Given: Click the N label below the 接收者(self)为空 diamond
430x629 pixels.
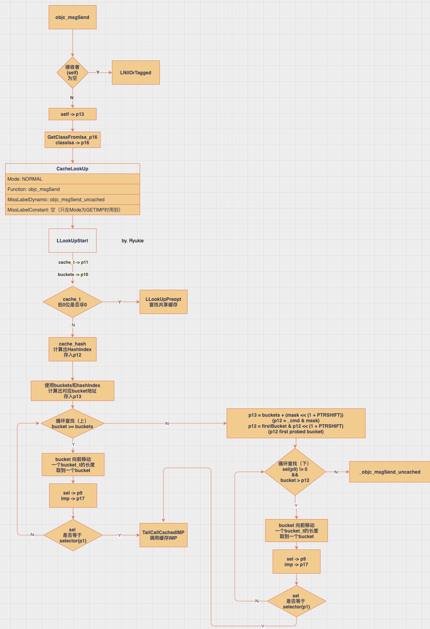Looking at the screenshot, I should [72, 98].
